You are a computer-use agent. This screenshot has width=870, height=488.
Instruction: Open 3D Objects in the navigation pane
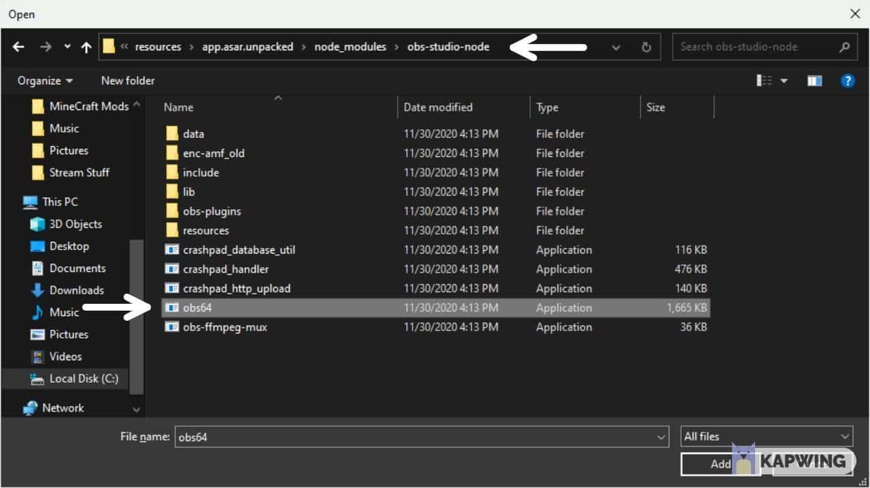67,224
